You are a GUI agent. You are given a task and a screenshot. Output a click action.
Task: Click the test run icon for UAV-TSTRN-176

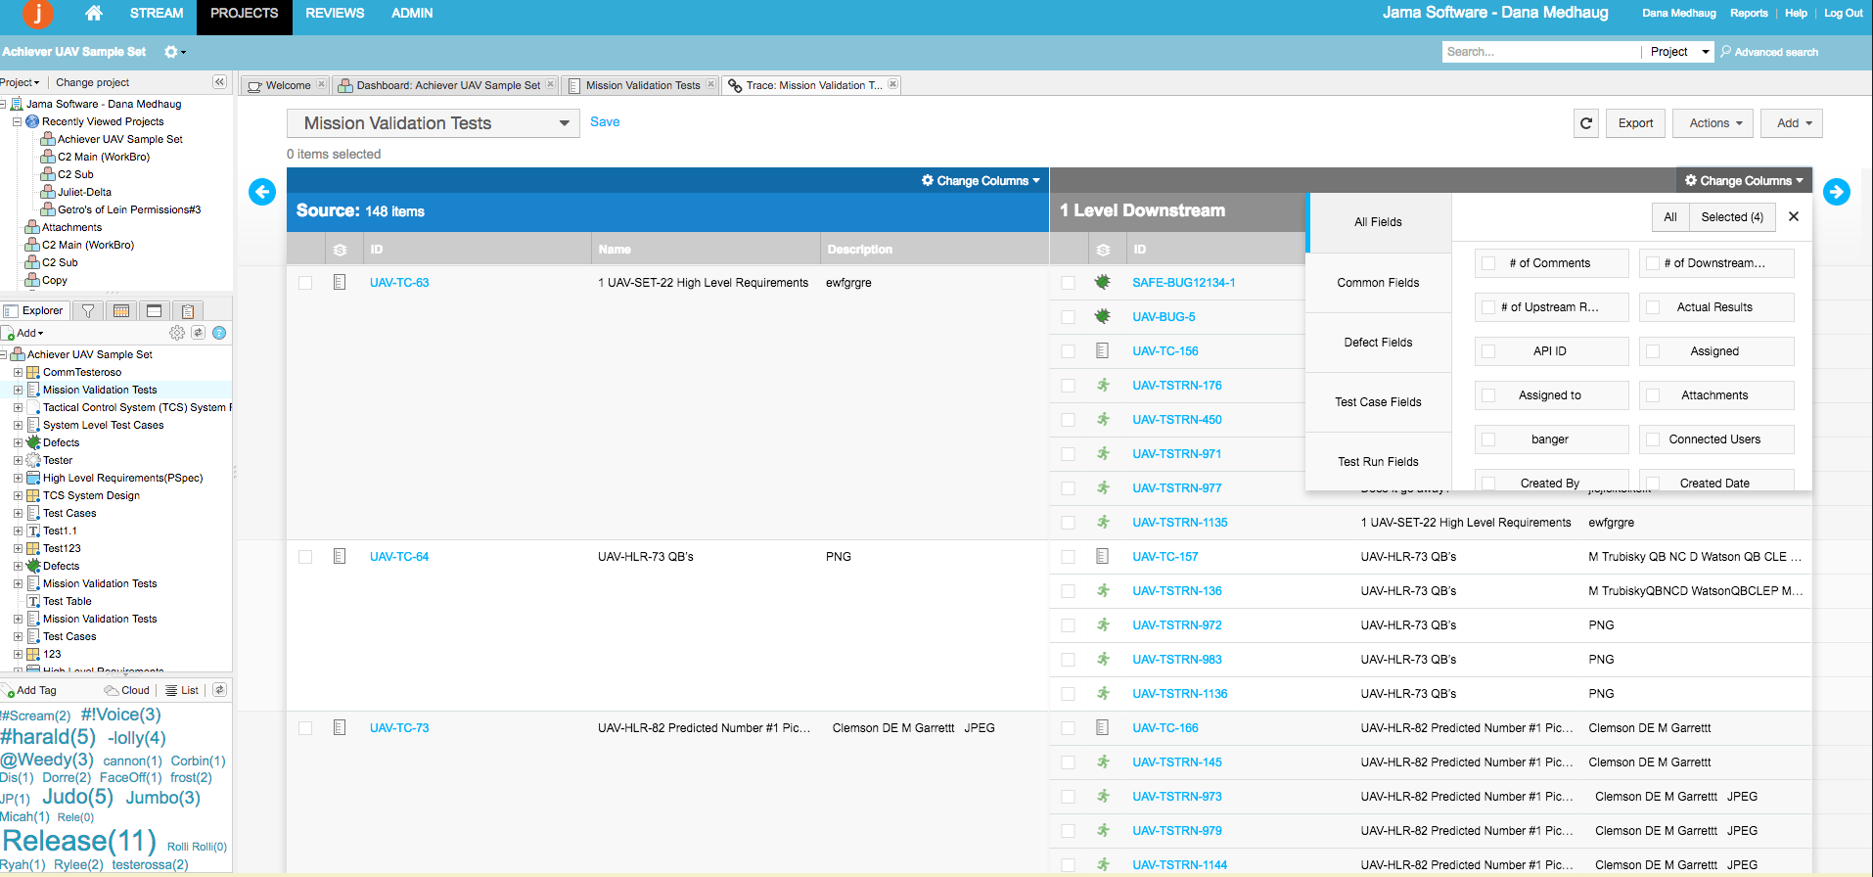[x=1103, y=385]
